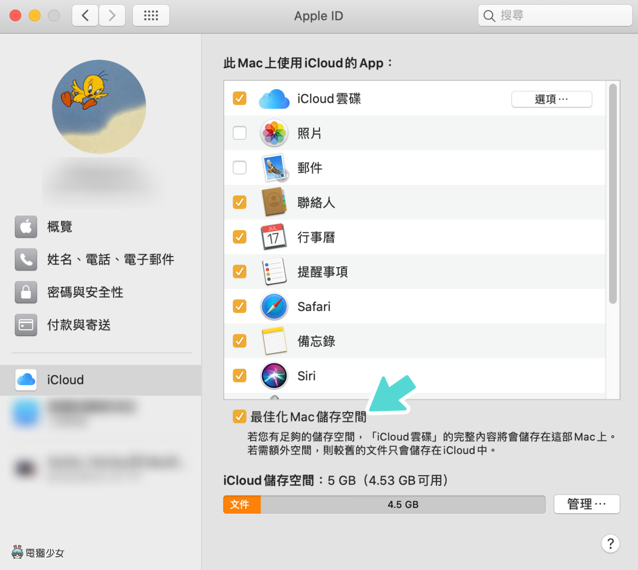Uncheck the 行事曆 checkbox
Viewport: 638px width, 570px height.
[x=240, y=237]
